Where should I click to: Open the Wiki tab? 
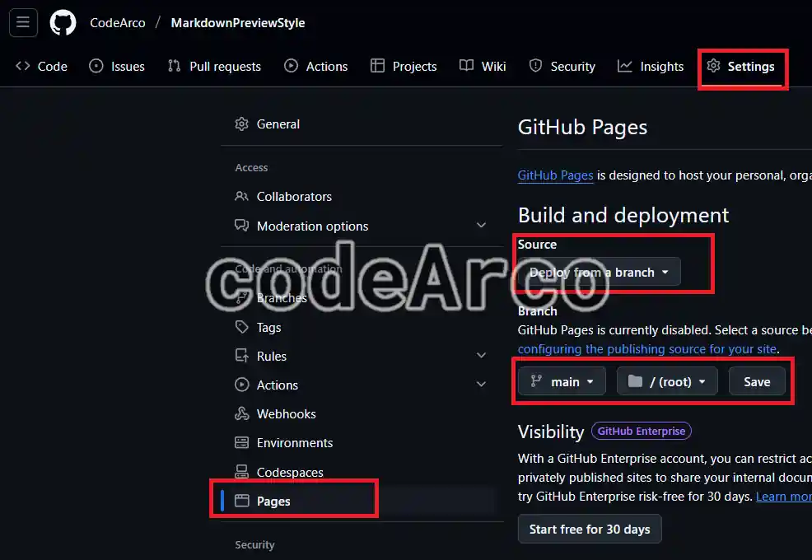click(483, 67)
